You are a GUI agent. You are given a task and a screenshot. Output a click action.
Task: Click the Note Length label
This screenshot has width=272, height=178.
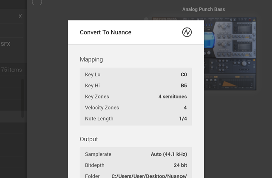[x=99, y=119]
